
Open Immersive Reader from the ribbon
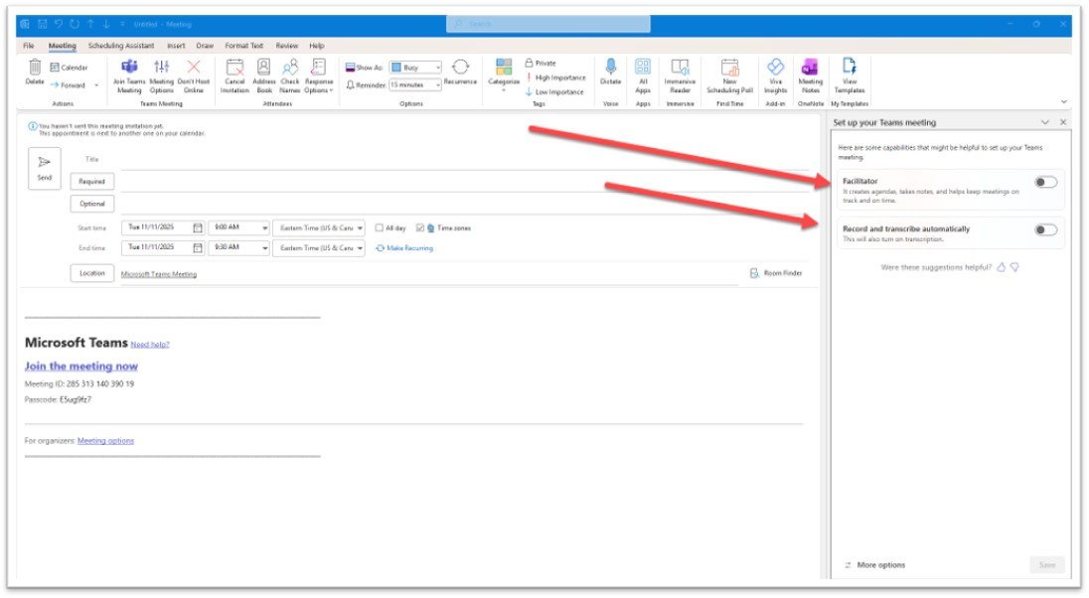point(680,68)
